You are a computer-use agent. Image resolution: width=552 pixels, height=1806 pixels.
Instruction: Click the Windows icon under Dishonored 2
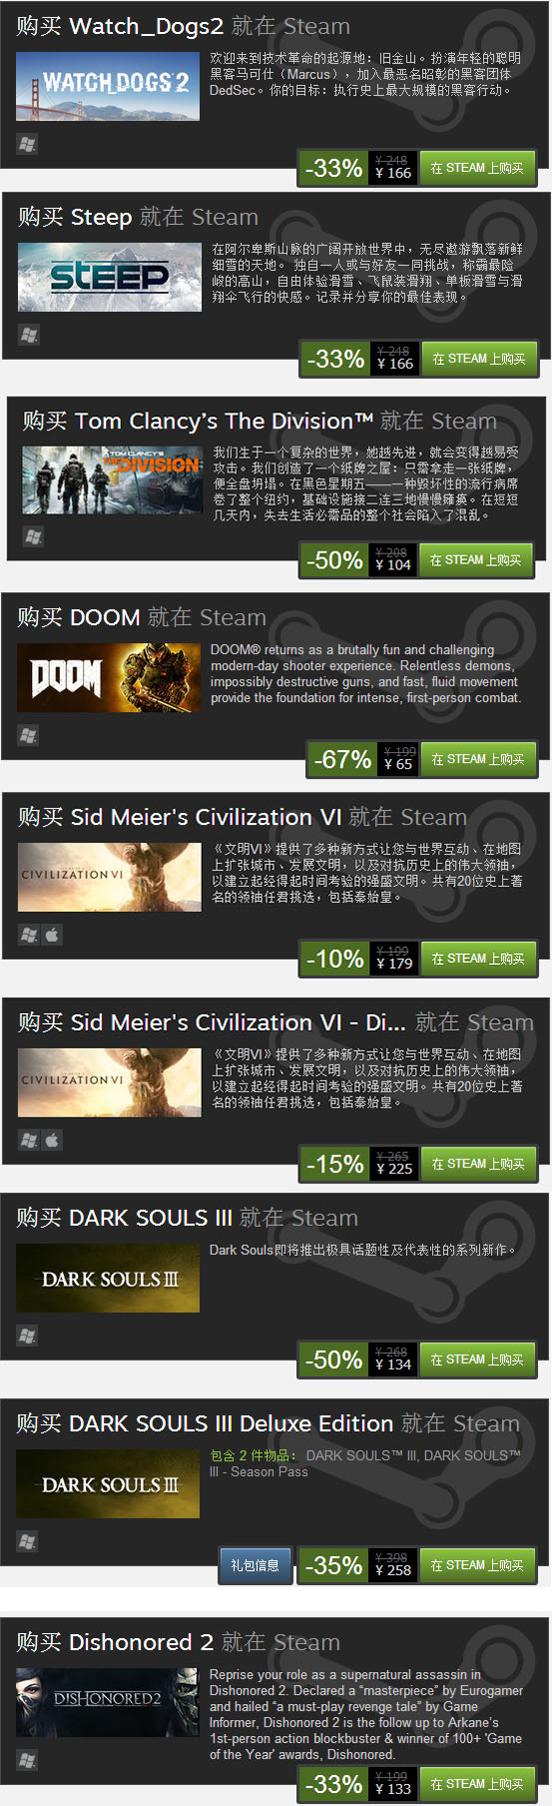tap(27, 1760)
